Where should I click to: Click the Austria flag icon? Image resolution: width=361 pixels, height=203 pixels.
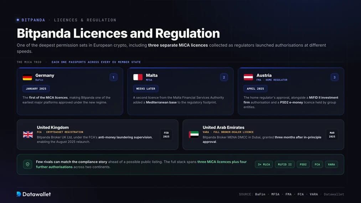click(x=248, y=77)
